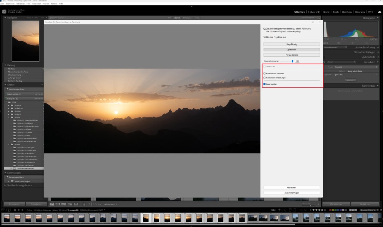Enable Automatische Einstellungen checkbox

(264, 78)
